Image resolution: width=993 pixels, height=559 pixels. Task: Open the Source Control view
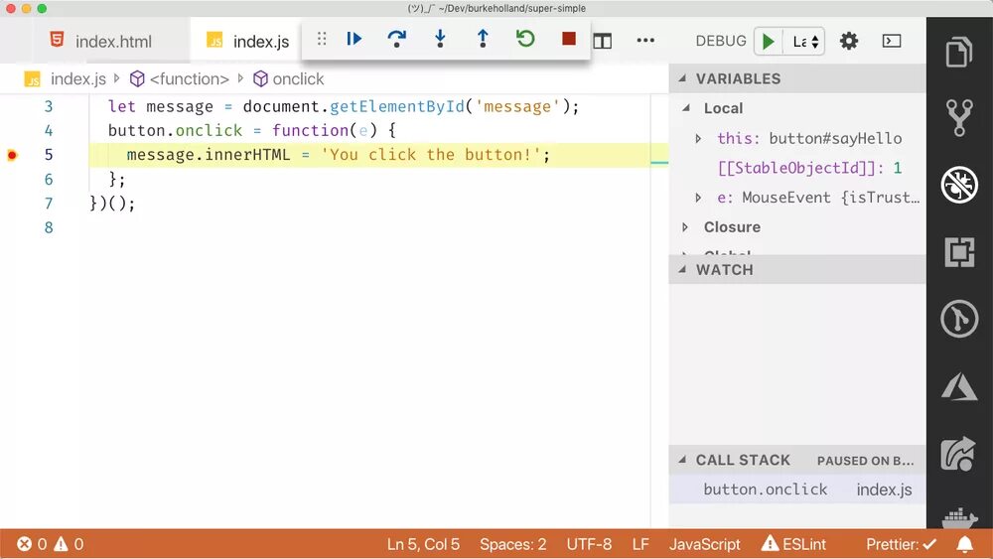(x=959, y=118)
